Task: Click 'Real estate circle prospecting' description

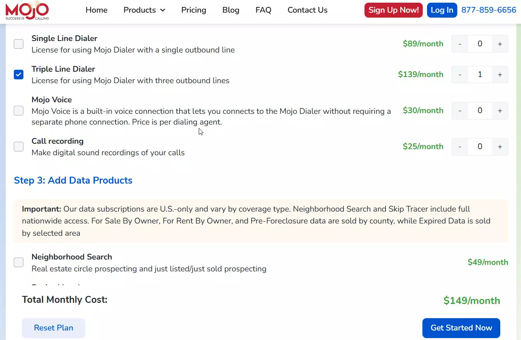Action: pos(149,269)
